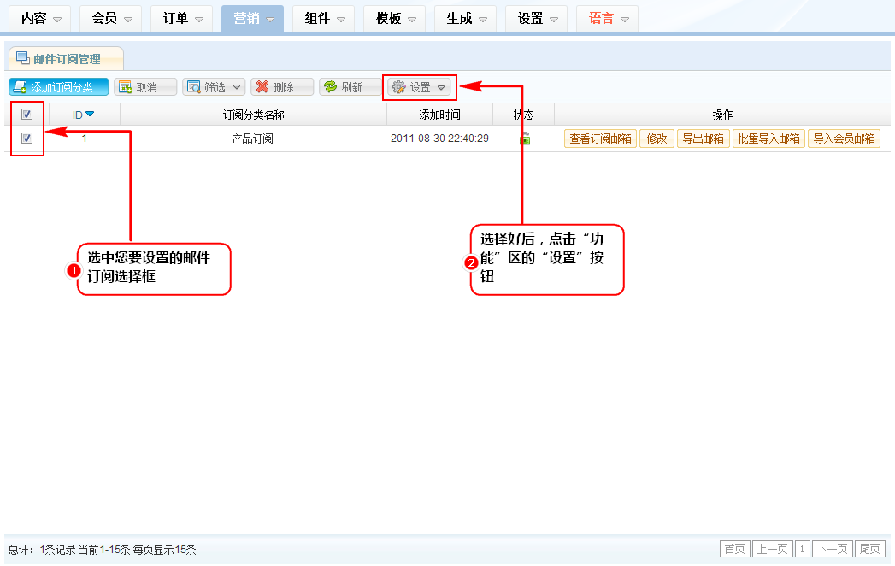
Task: Click the 取消 cancel toolbar icon
Action: [x=125, y=87]
